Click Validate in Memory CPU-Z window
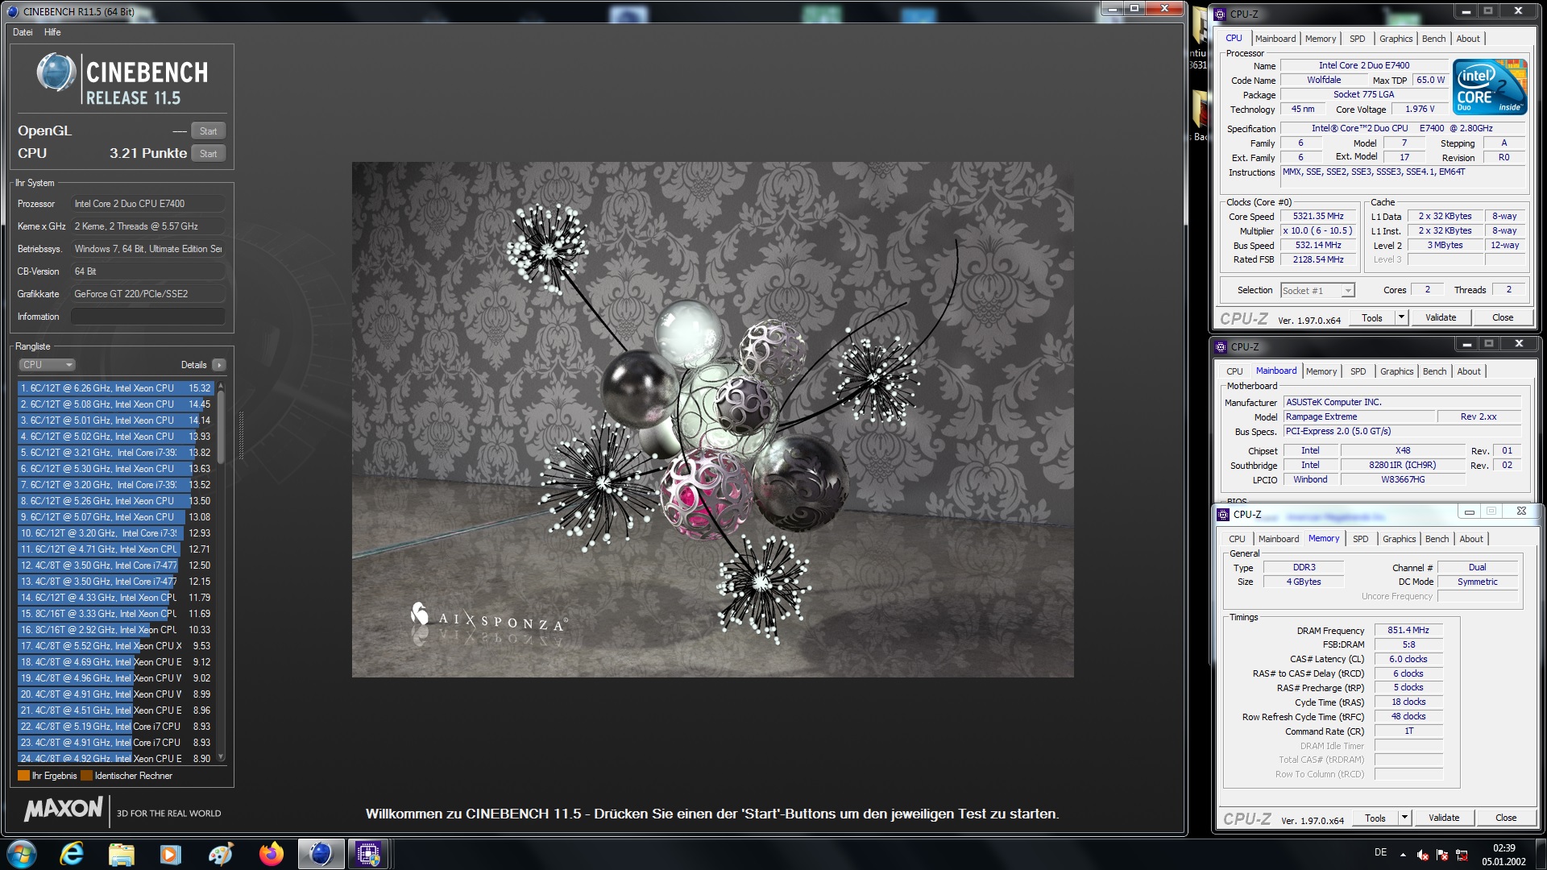 tap(1444, 818)
